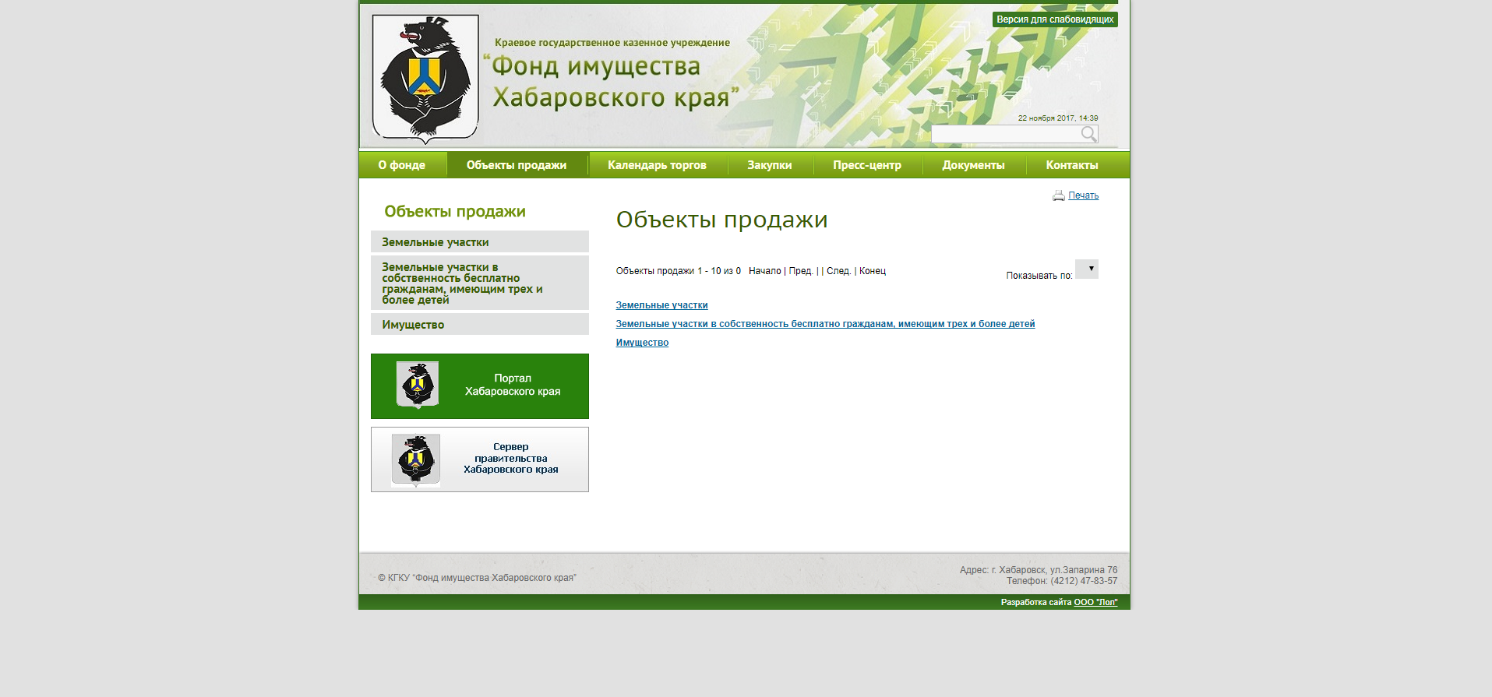Image resolution: width=1492 pixels, height=697 pixels.
Task: Open the Портал Хабаровского края banner
Action: pos(479,386)
